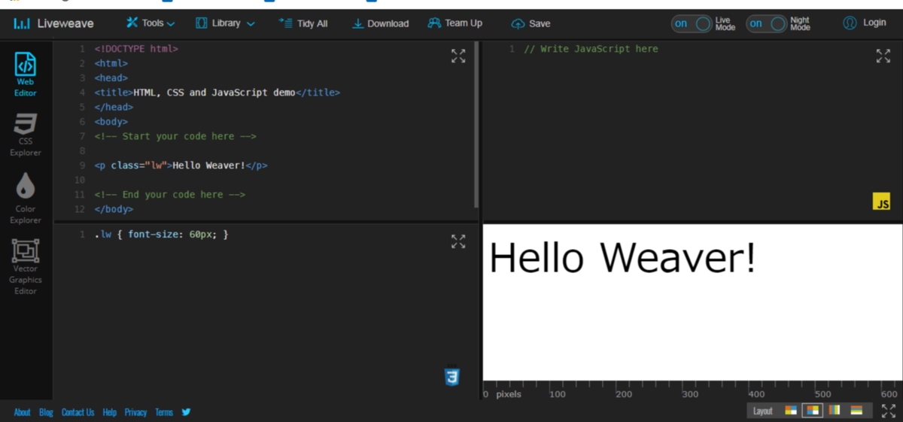This screenshot has height=422, width=903.
Task: Click the JavaScript comment line in editor
Action: point(591,49)
